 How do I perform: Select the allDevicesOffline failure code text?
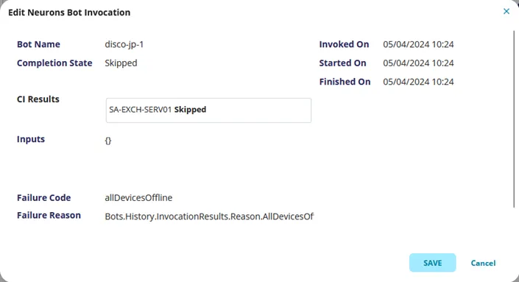138,197
